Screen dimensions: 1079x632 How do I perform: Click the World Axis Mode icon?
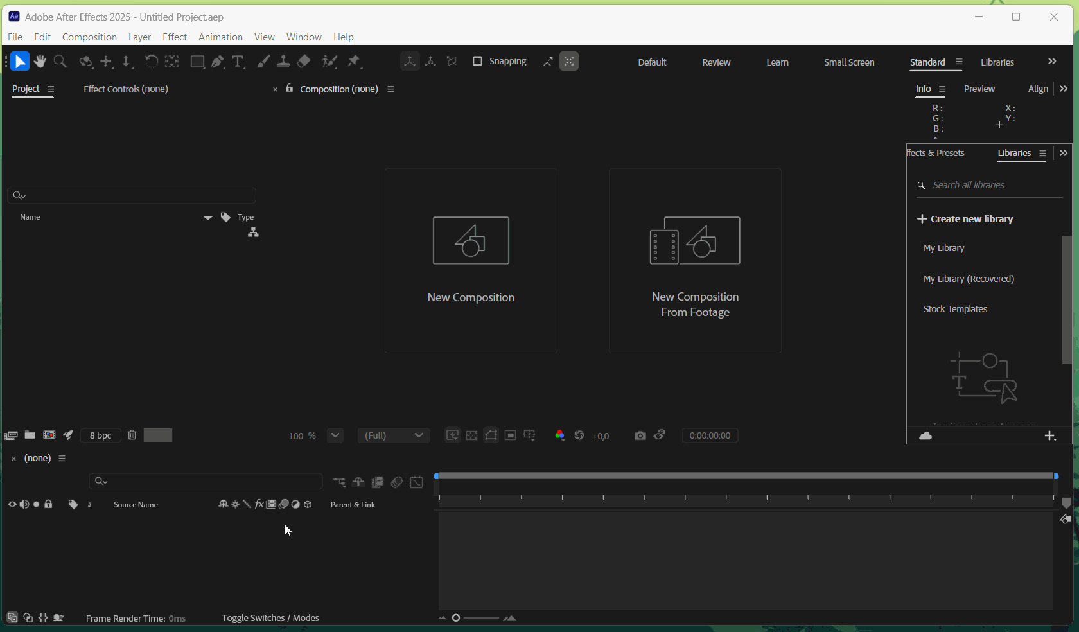tap(431, 62)
